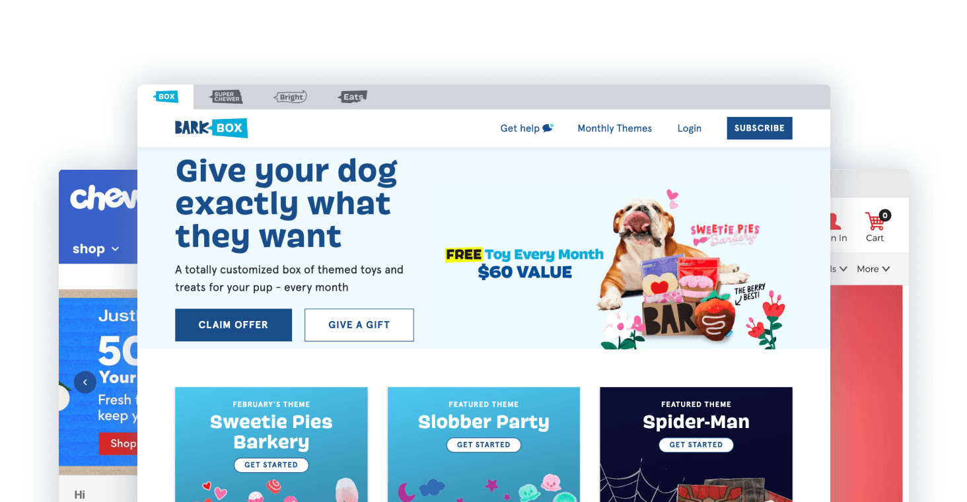The width and height of the screenshot is (967, 502).
Task: Click the CLAIM OFFER button
Action: (233, 325)
